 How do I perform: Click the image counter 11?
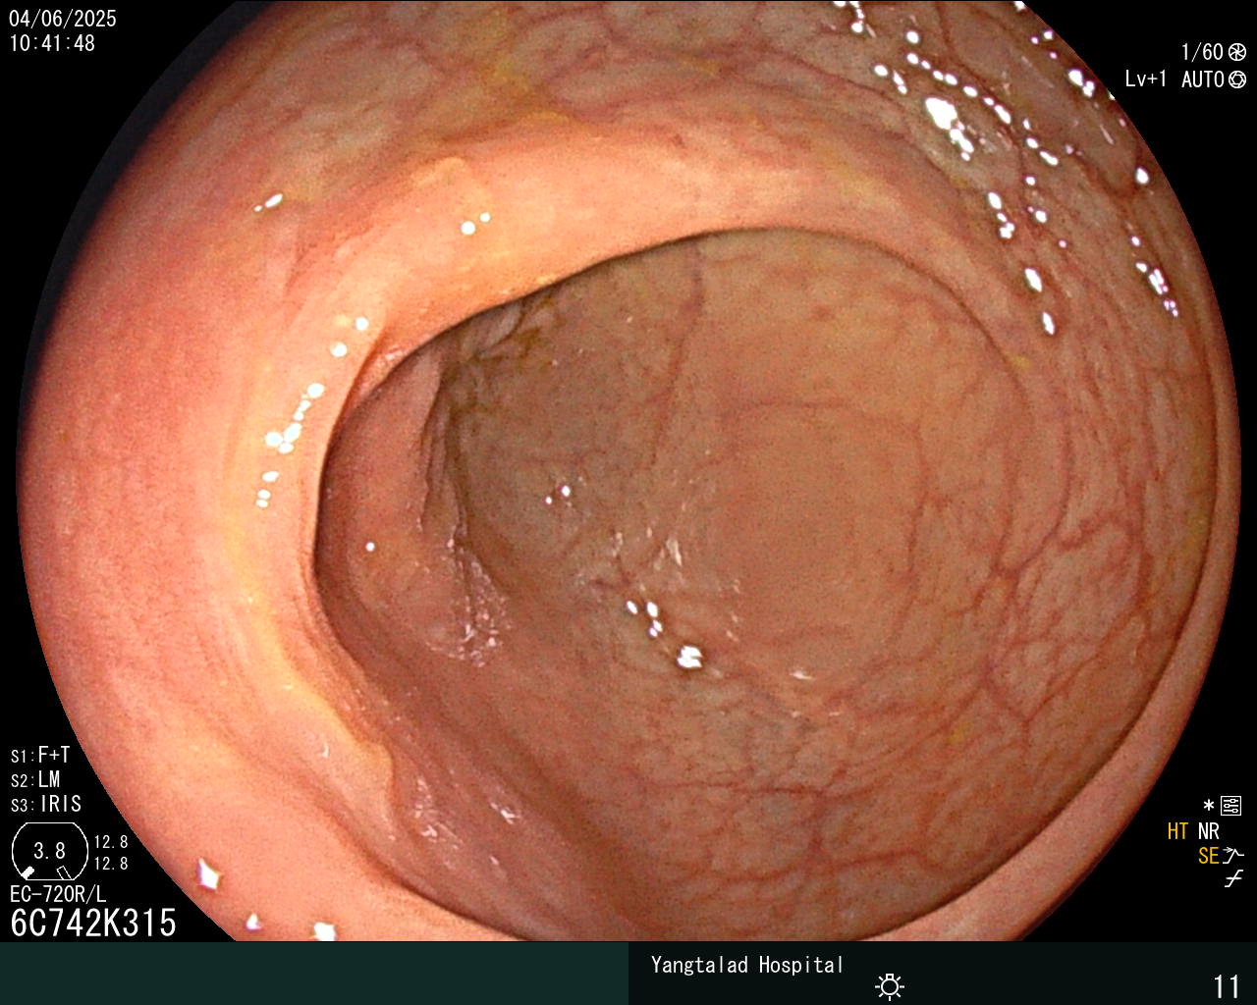(x=1227, y=986)
